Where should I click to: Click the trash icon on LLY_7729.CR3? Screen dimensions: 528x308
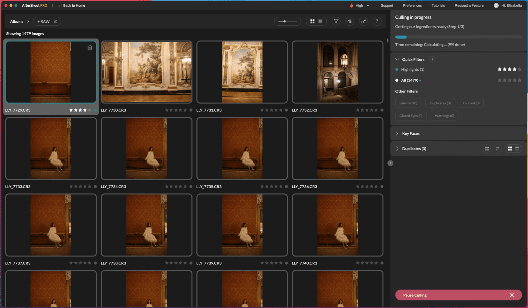coord(90,48)
